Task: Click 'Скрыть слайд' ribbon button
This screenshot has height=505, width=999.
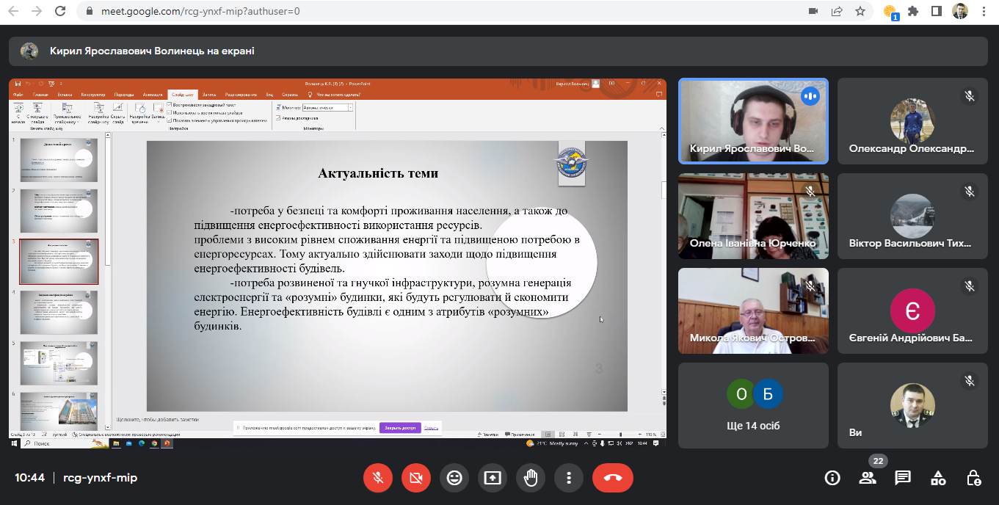Action: coord(117,114)
